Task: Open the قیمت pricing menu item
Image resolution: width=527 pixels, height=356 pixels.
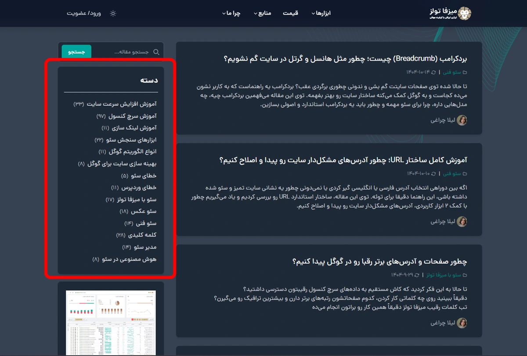Action: [x=290, y=13]
